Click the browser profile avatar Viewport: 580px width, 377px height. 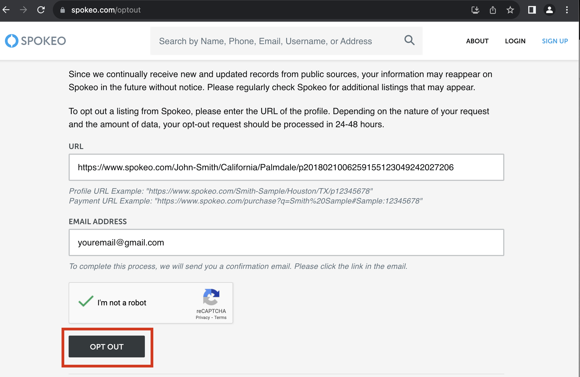point(549,10)
